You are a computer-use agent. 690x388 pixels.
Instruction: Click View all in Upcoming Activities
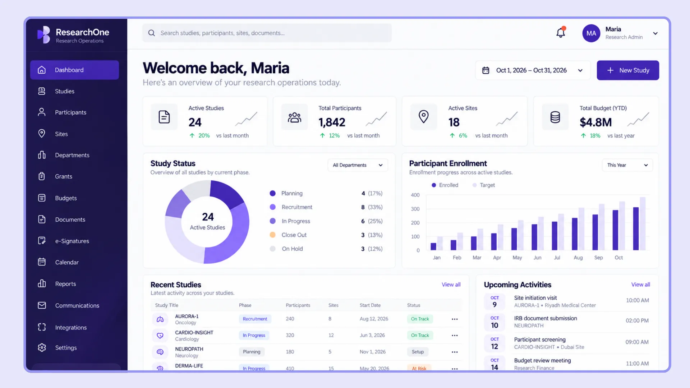click(x=640, y=285)
